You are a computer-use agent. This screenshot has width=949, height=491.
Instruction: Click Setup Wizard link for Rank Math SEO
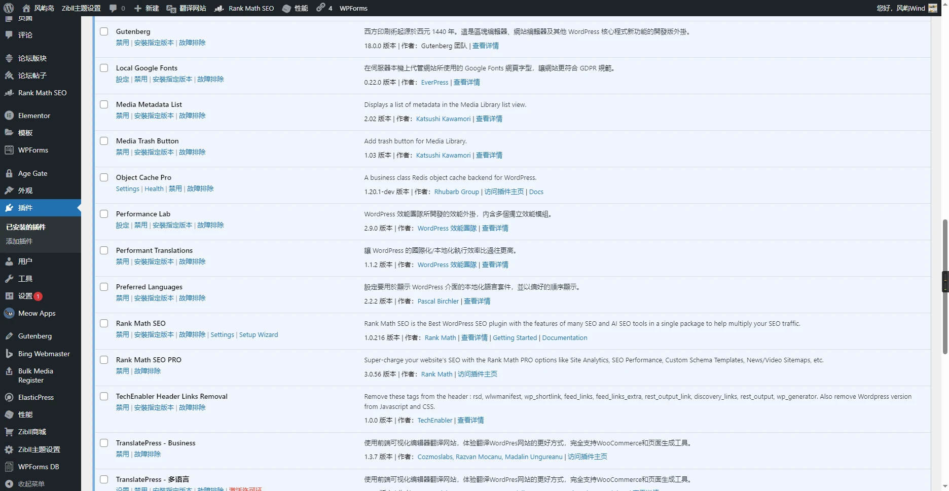259,335
